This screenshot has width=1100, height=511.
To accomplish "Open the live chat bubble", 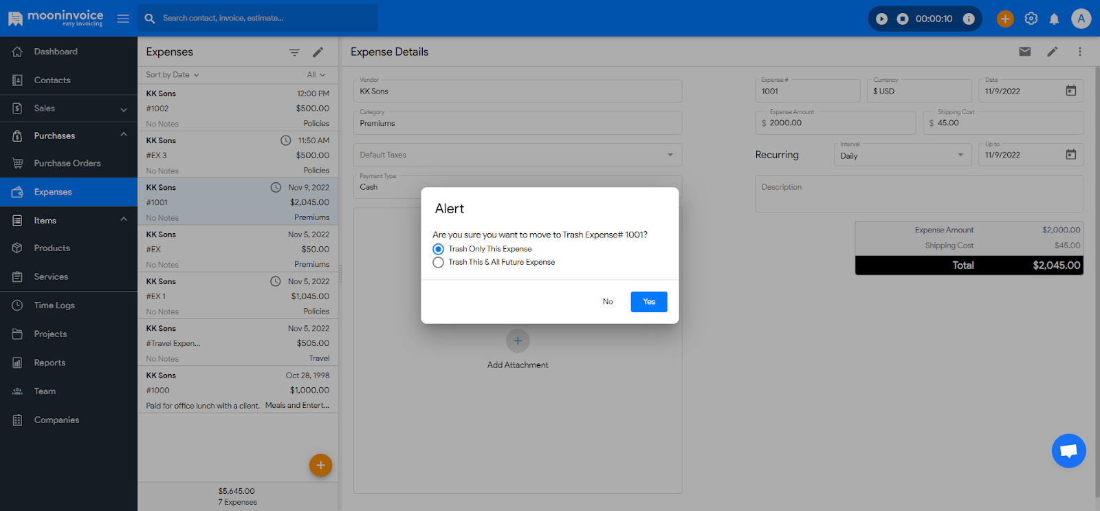I will click(1068, 450).
